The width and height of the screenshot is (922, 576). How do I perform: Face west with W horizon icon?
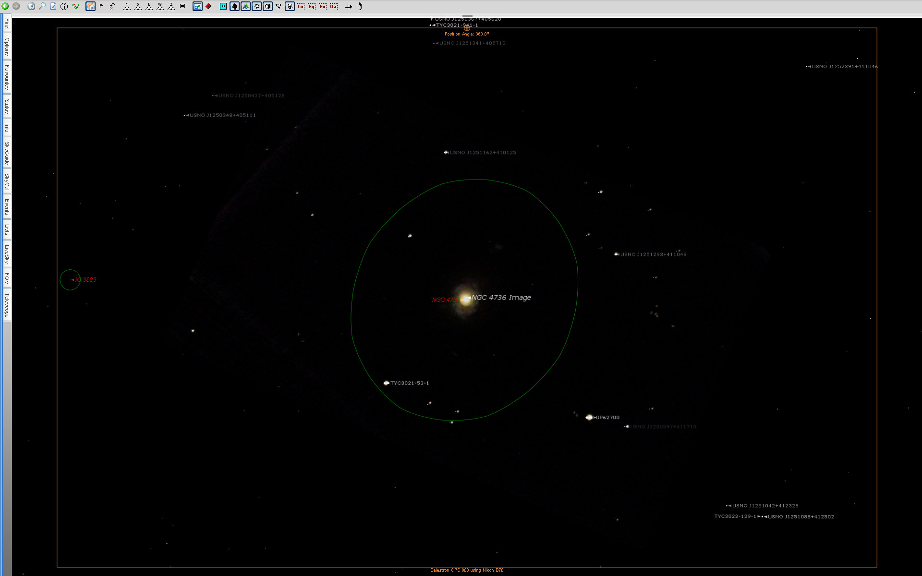[x=160, y=6]
